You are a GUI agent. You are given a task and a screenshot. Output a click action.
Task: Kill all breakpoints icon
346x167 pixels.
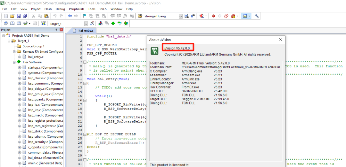[x=233, y=16]
